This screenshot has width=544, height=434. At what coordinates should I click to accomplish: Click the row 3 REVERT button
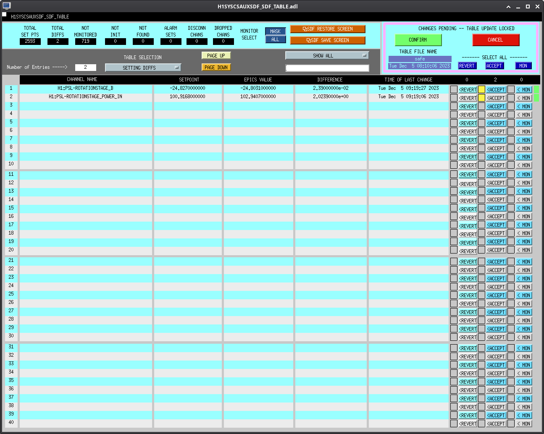click(x=468, y=107)
